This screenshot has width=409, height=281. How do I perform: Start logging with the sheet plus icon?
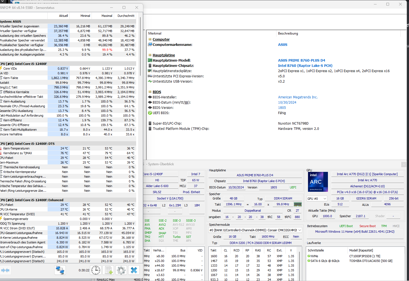[x=108, y=270]
